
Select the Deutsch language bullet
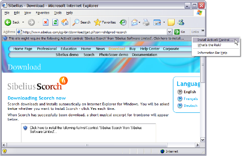[180, 106]
